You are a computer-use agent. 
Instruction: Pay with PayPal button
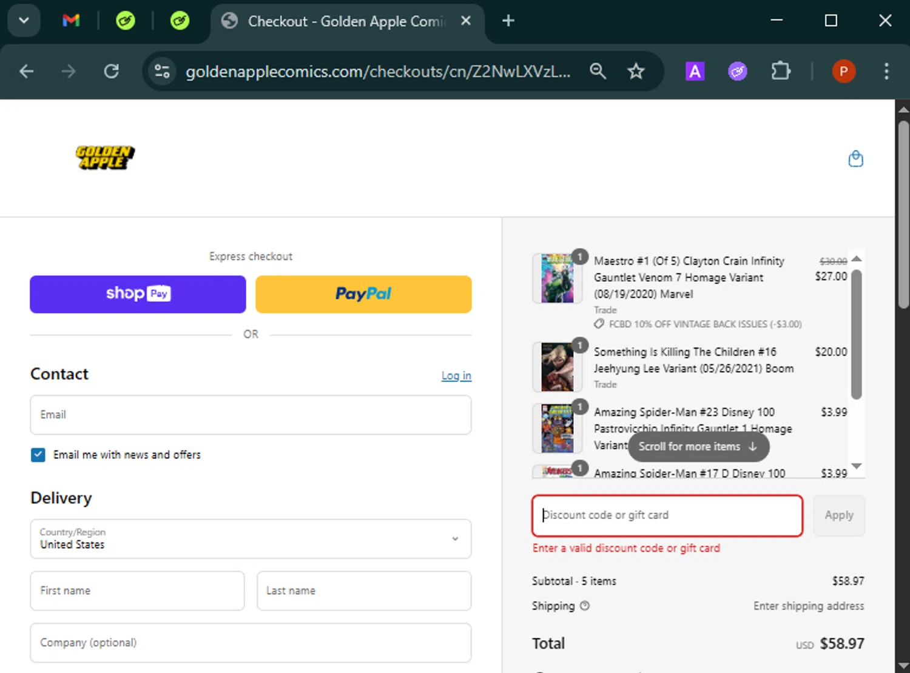point(363,294)
